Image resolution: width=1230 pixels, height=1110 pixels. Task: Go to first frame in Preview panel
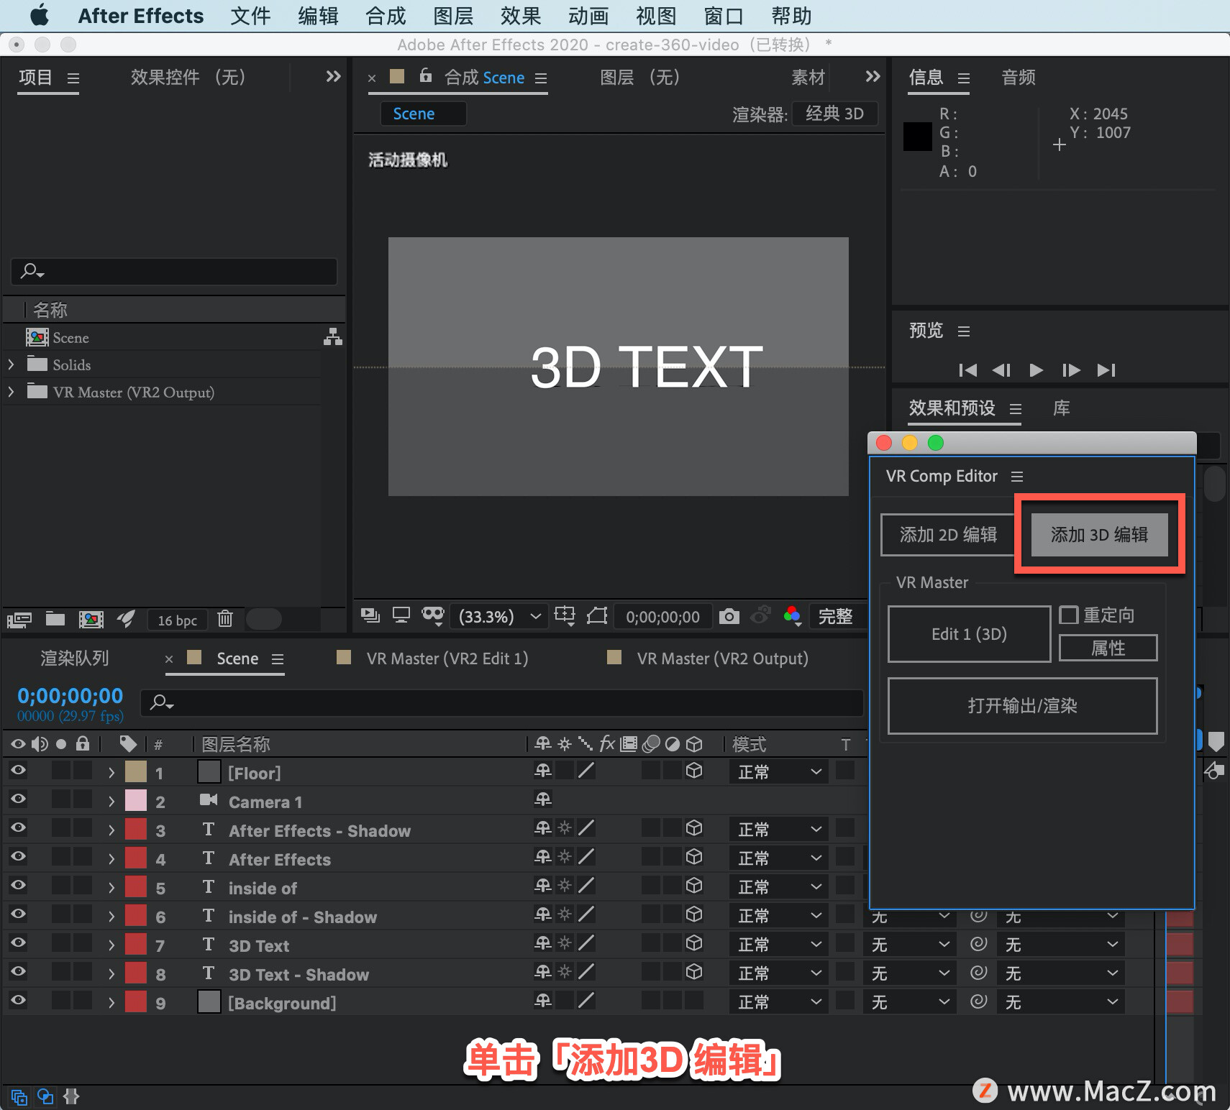(x=967, y=370)
